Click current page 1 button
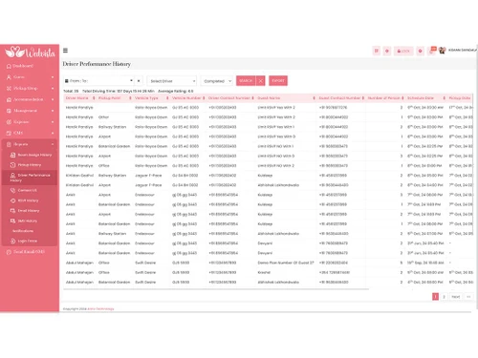The height and width of the screenshot is (358, 478). point(435,297)
